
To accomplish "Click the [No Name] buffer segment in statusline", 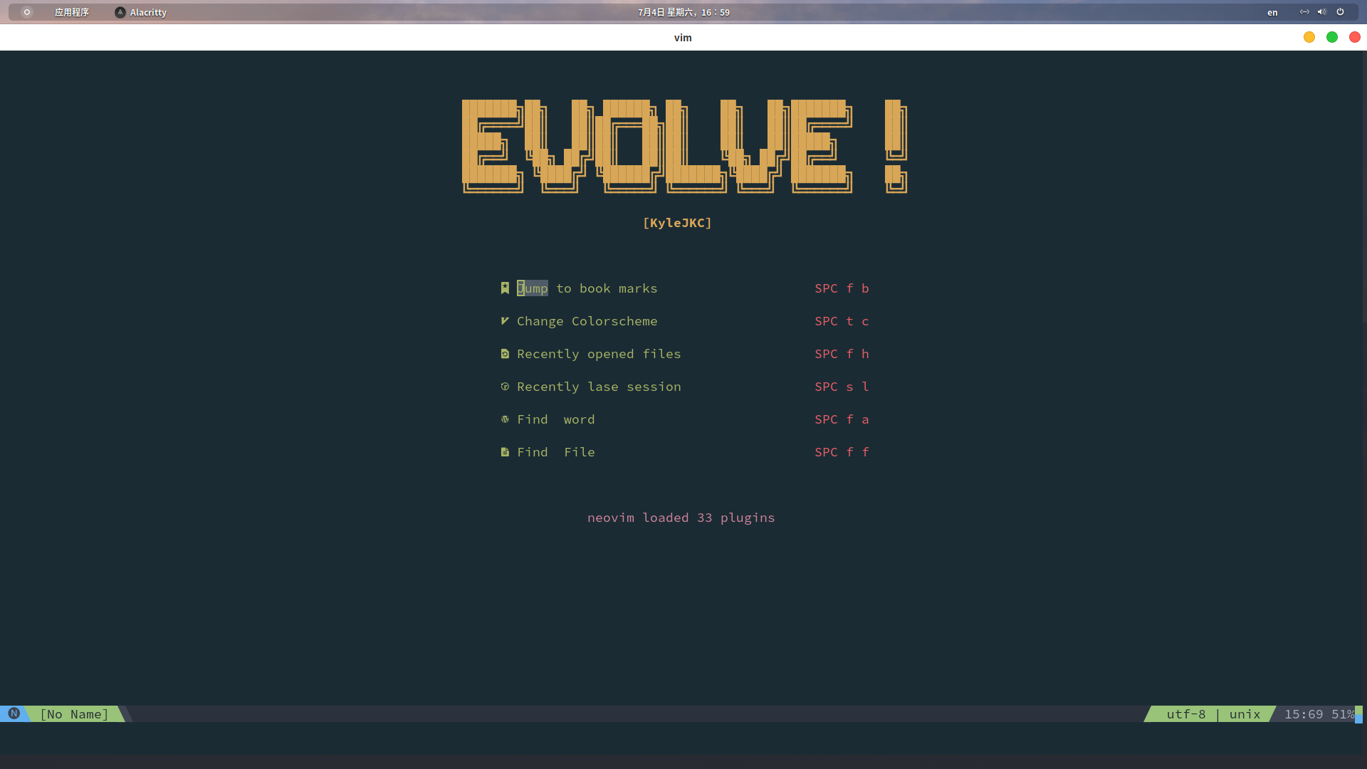I will pos(74,714).
